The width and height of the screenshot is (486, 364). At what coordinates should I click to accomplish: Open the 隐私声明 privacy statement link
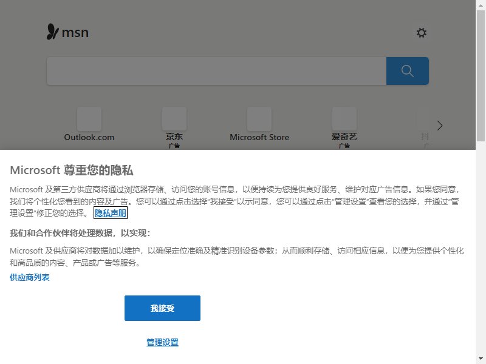point(111,213)
